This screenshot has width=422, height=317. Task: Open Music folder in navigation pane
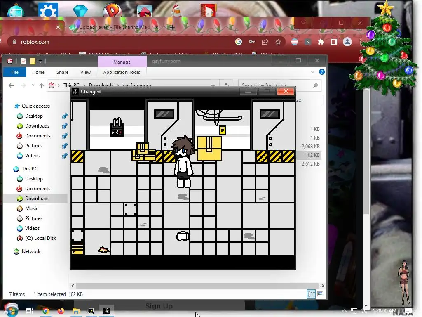[31, 208]
